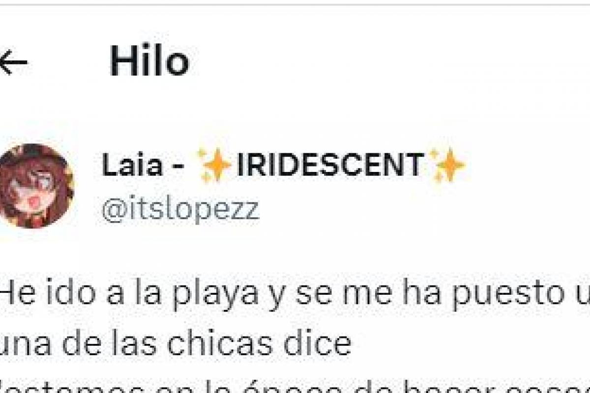590x393 pixels.
Task: Click the Hilo thread header title
Action: click(149, 62)
